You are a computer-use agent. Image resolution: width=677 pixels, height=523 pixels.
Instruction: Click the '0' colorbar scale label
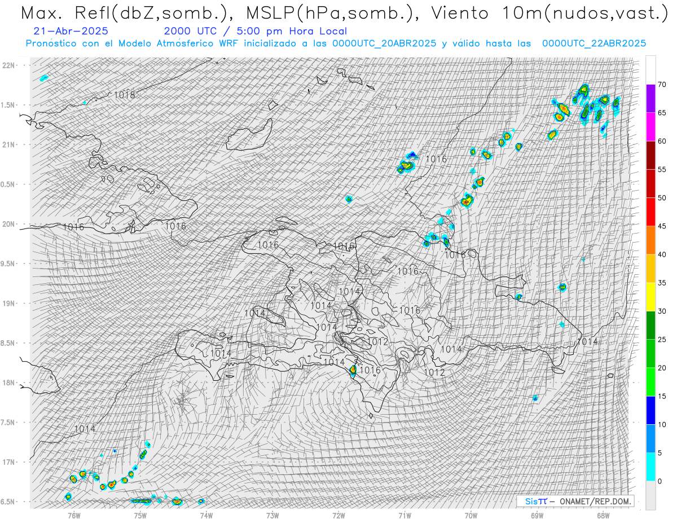(660, 481)
